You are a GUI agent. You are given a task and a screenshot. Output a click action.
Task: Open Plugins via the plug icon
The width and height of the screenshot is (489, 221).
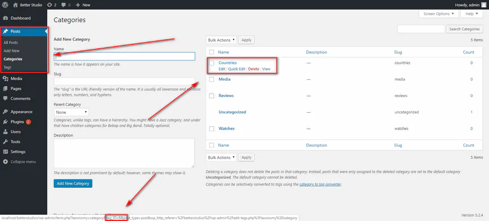[x=5, y=122]
